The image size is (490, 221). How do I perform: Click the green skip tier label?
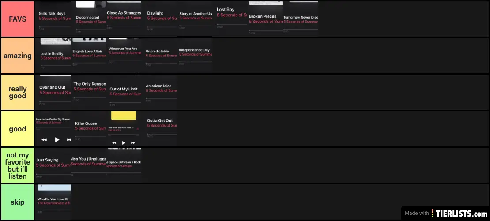[x=18, y=202]
